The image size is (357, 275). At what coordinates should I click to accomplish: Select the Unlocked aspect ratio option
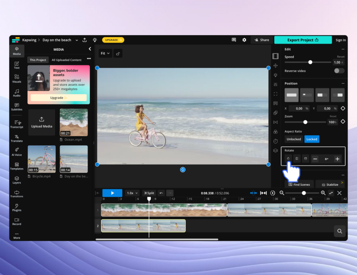(294, 139)
